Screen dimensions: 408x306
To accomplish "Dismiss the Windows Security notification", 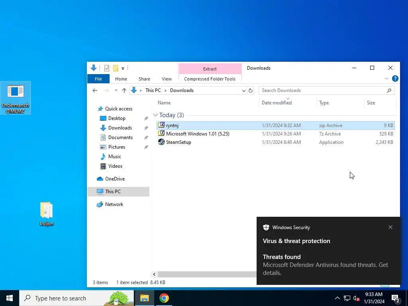I will pos(390,227).
